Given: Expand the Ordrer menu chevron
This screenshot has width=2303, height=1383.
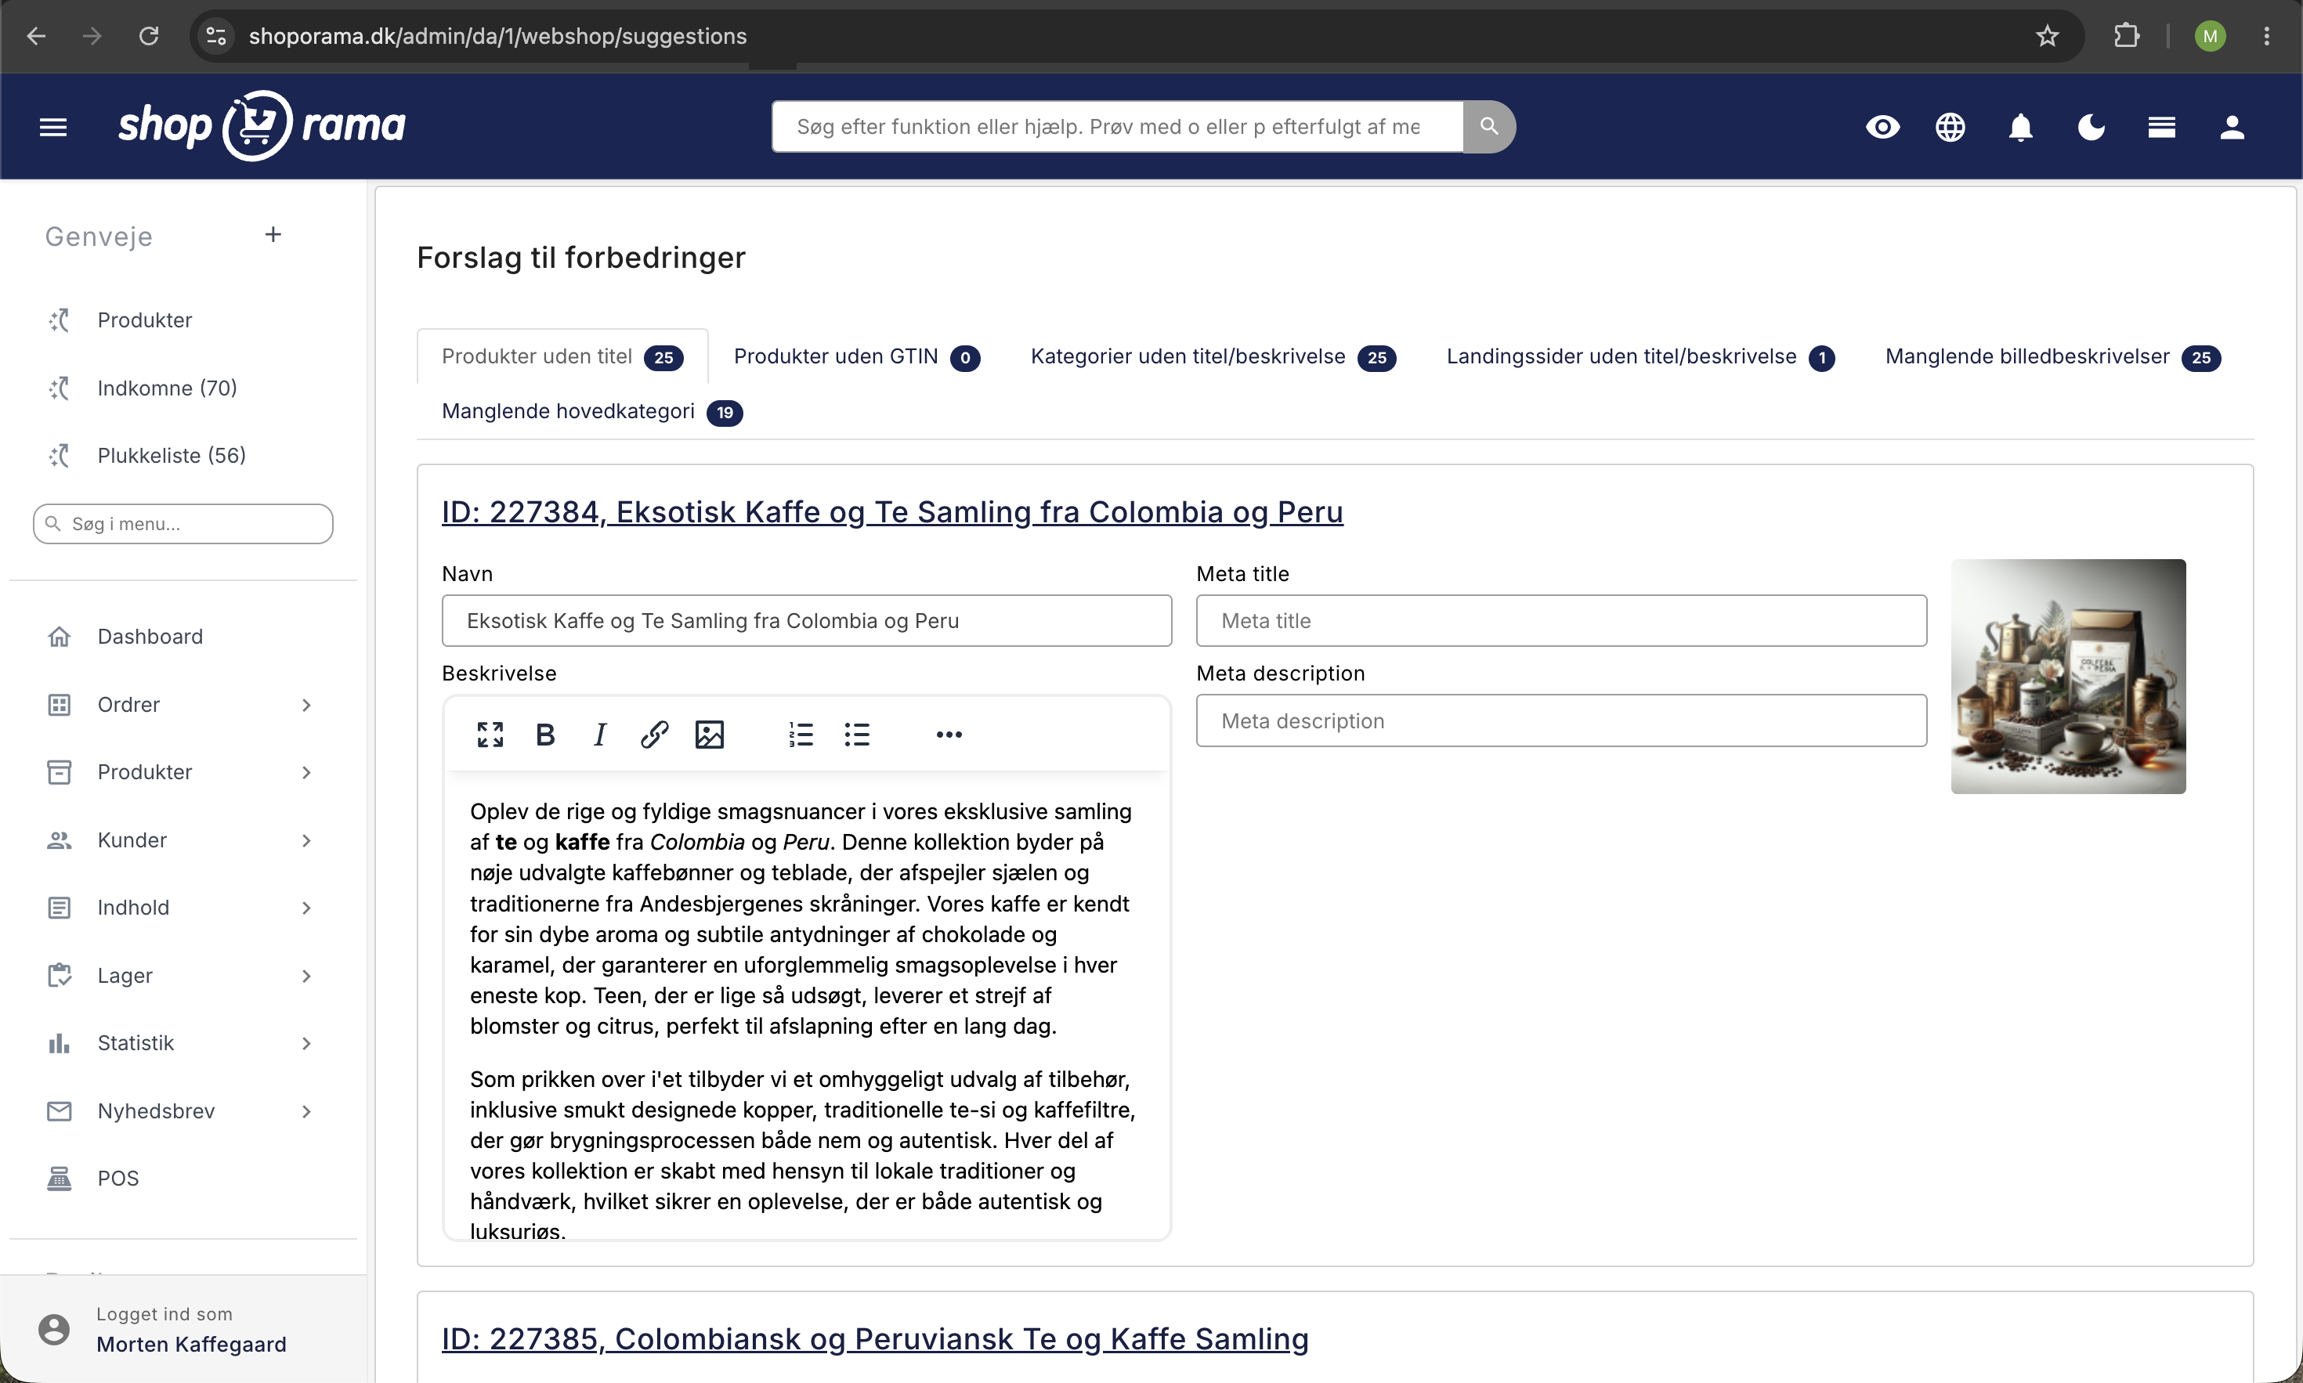Looking at the screenshot, I should pyautogui.click(x=305, y=705).
